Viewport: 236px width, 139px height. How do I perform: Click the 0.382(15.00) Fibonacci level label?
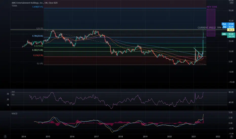(x=38, y=50)
